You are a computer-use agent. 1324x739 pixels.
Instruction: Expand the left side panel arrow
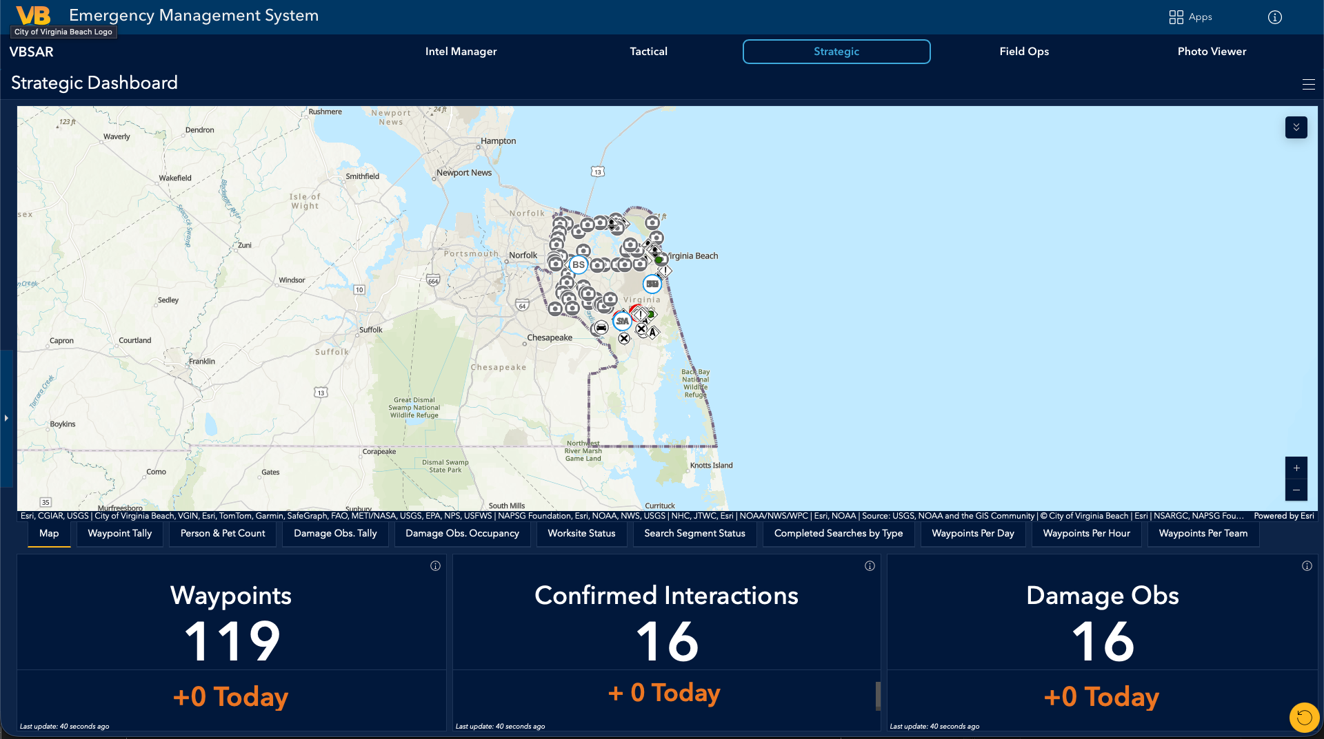pos(6,417)
